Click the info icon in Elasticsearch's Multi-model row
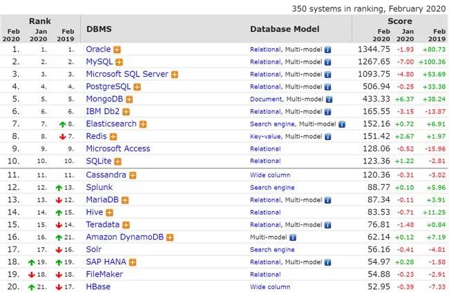 tap(341, 124)
